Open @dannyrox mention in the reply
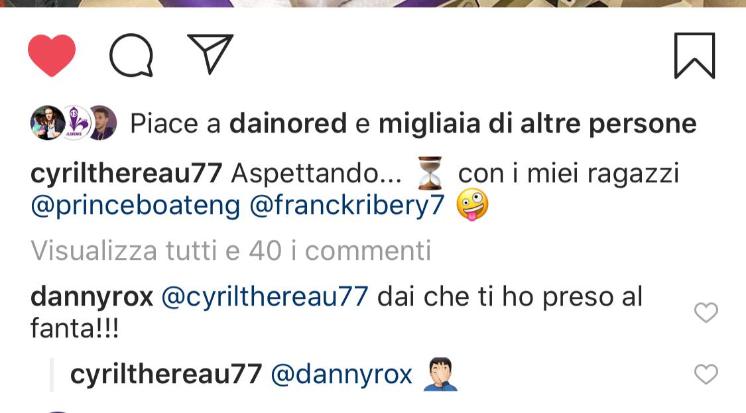Screen dimensions: 746x413 (x=342, y=374)
